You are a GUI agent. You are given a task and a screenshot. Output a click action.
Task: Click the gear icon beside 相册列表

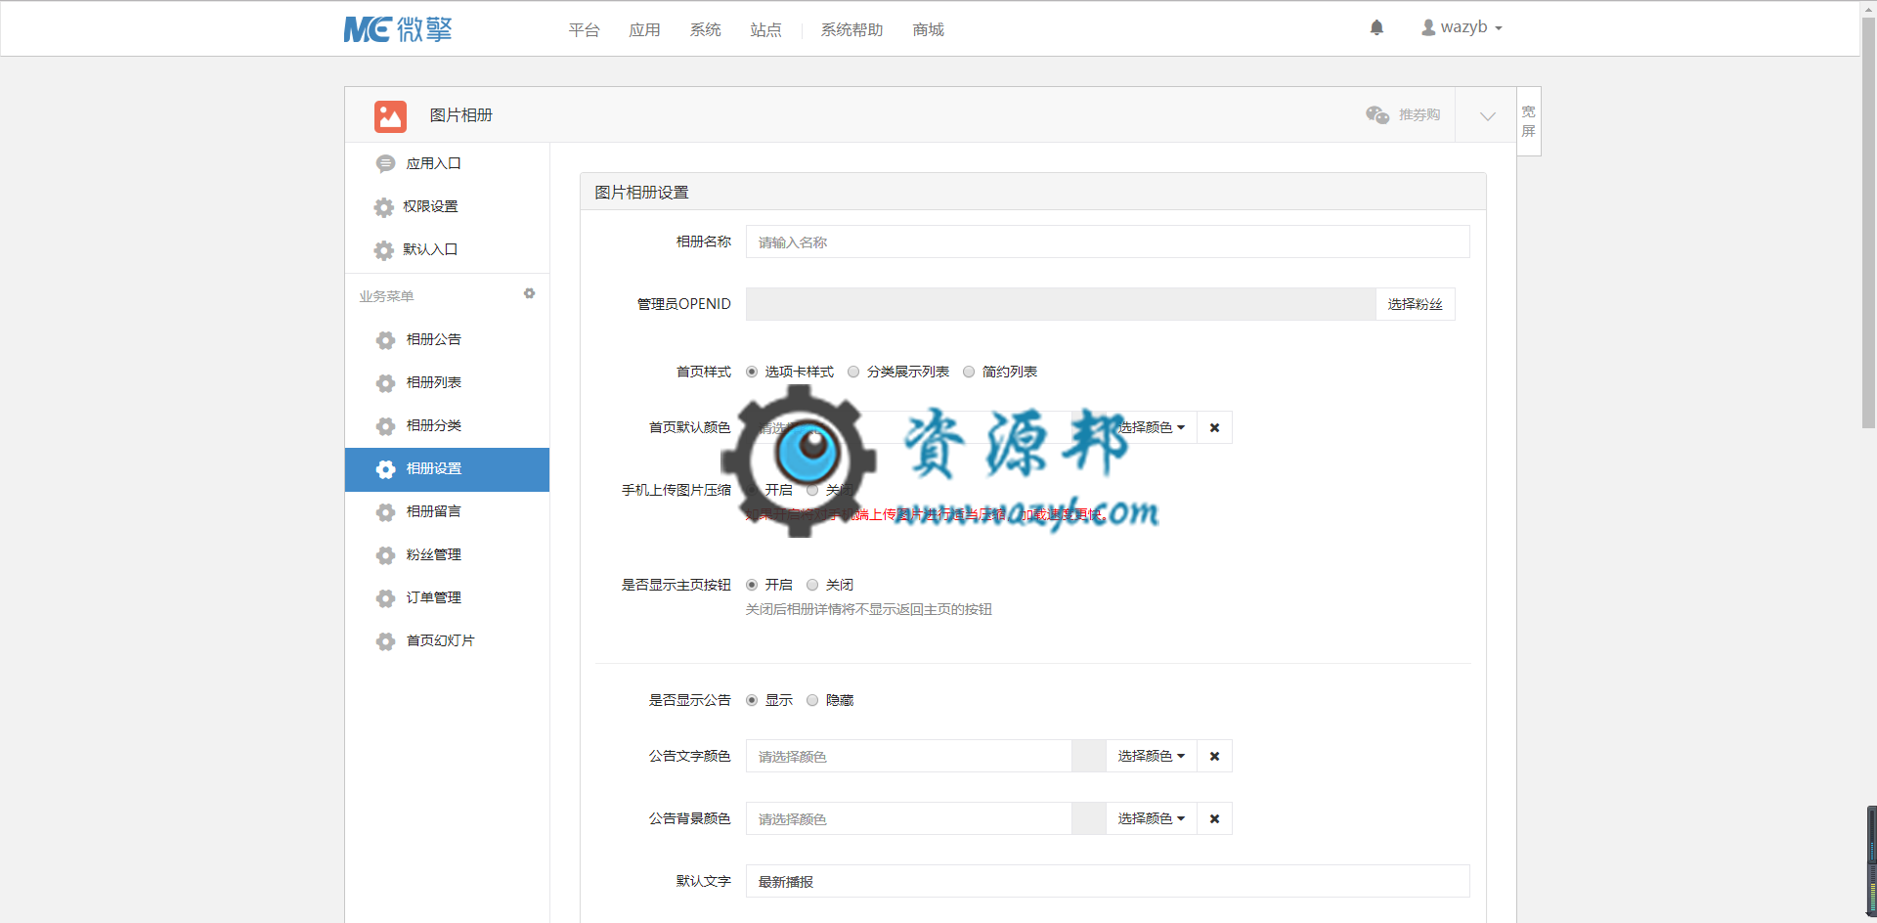(386, 383)
